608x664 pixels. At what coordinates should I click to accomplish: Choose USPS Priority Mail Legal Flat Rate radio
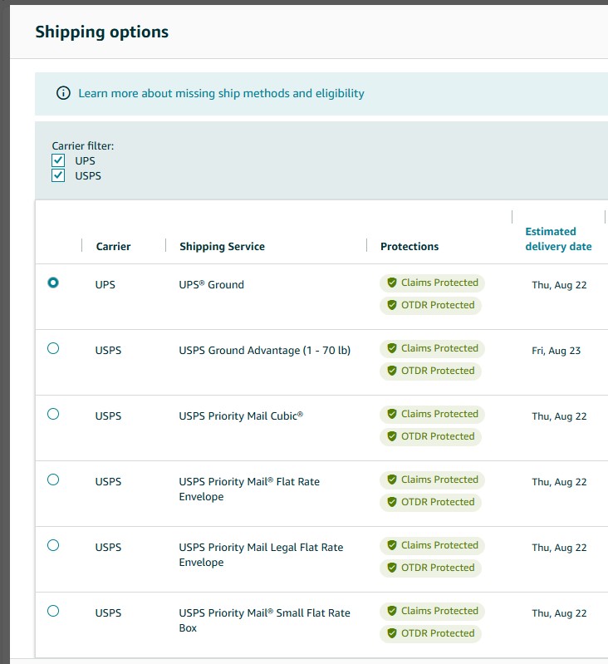click(53, 545)
